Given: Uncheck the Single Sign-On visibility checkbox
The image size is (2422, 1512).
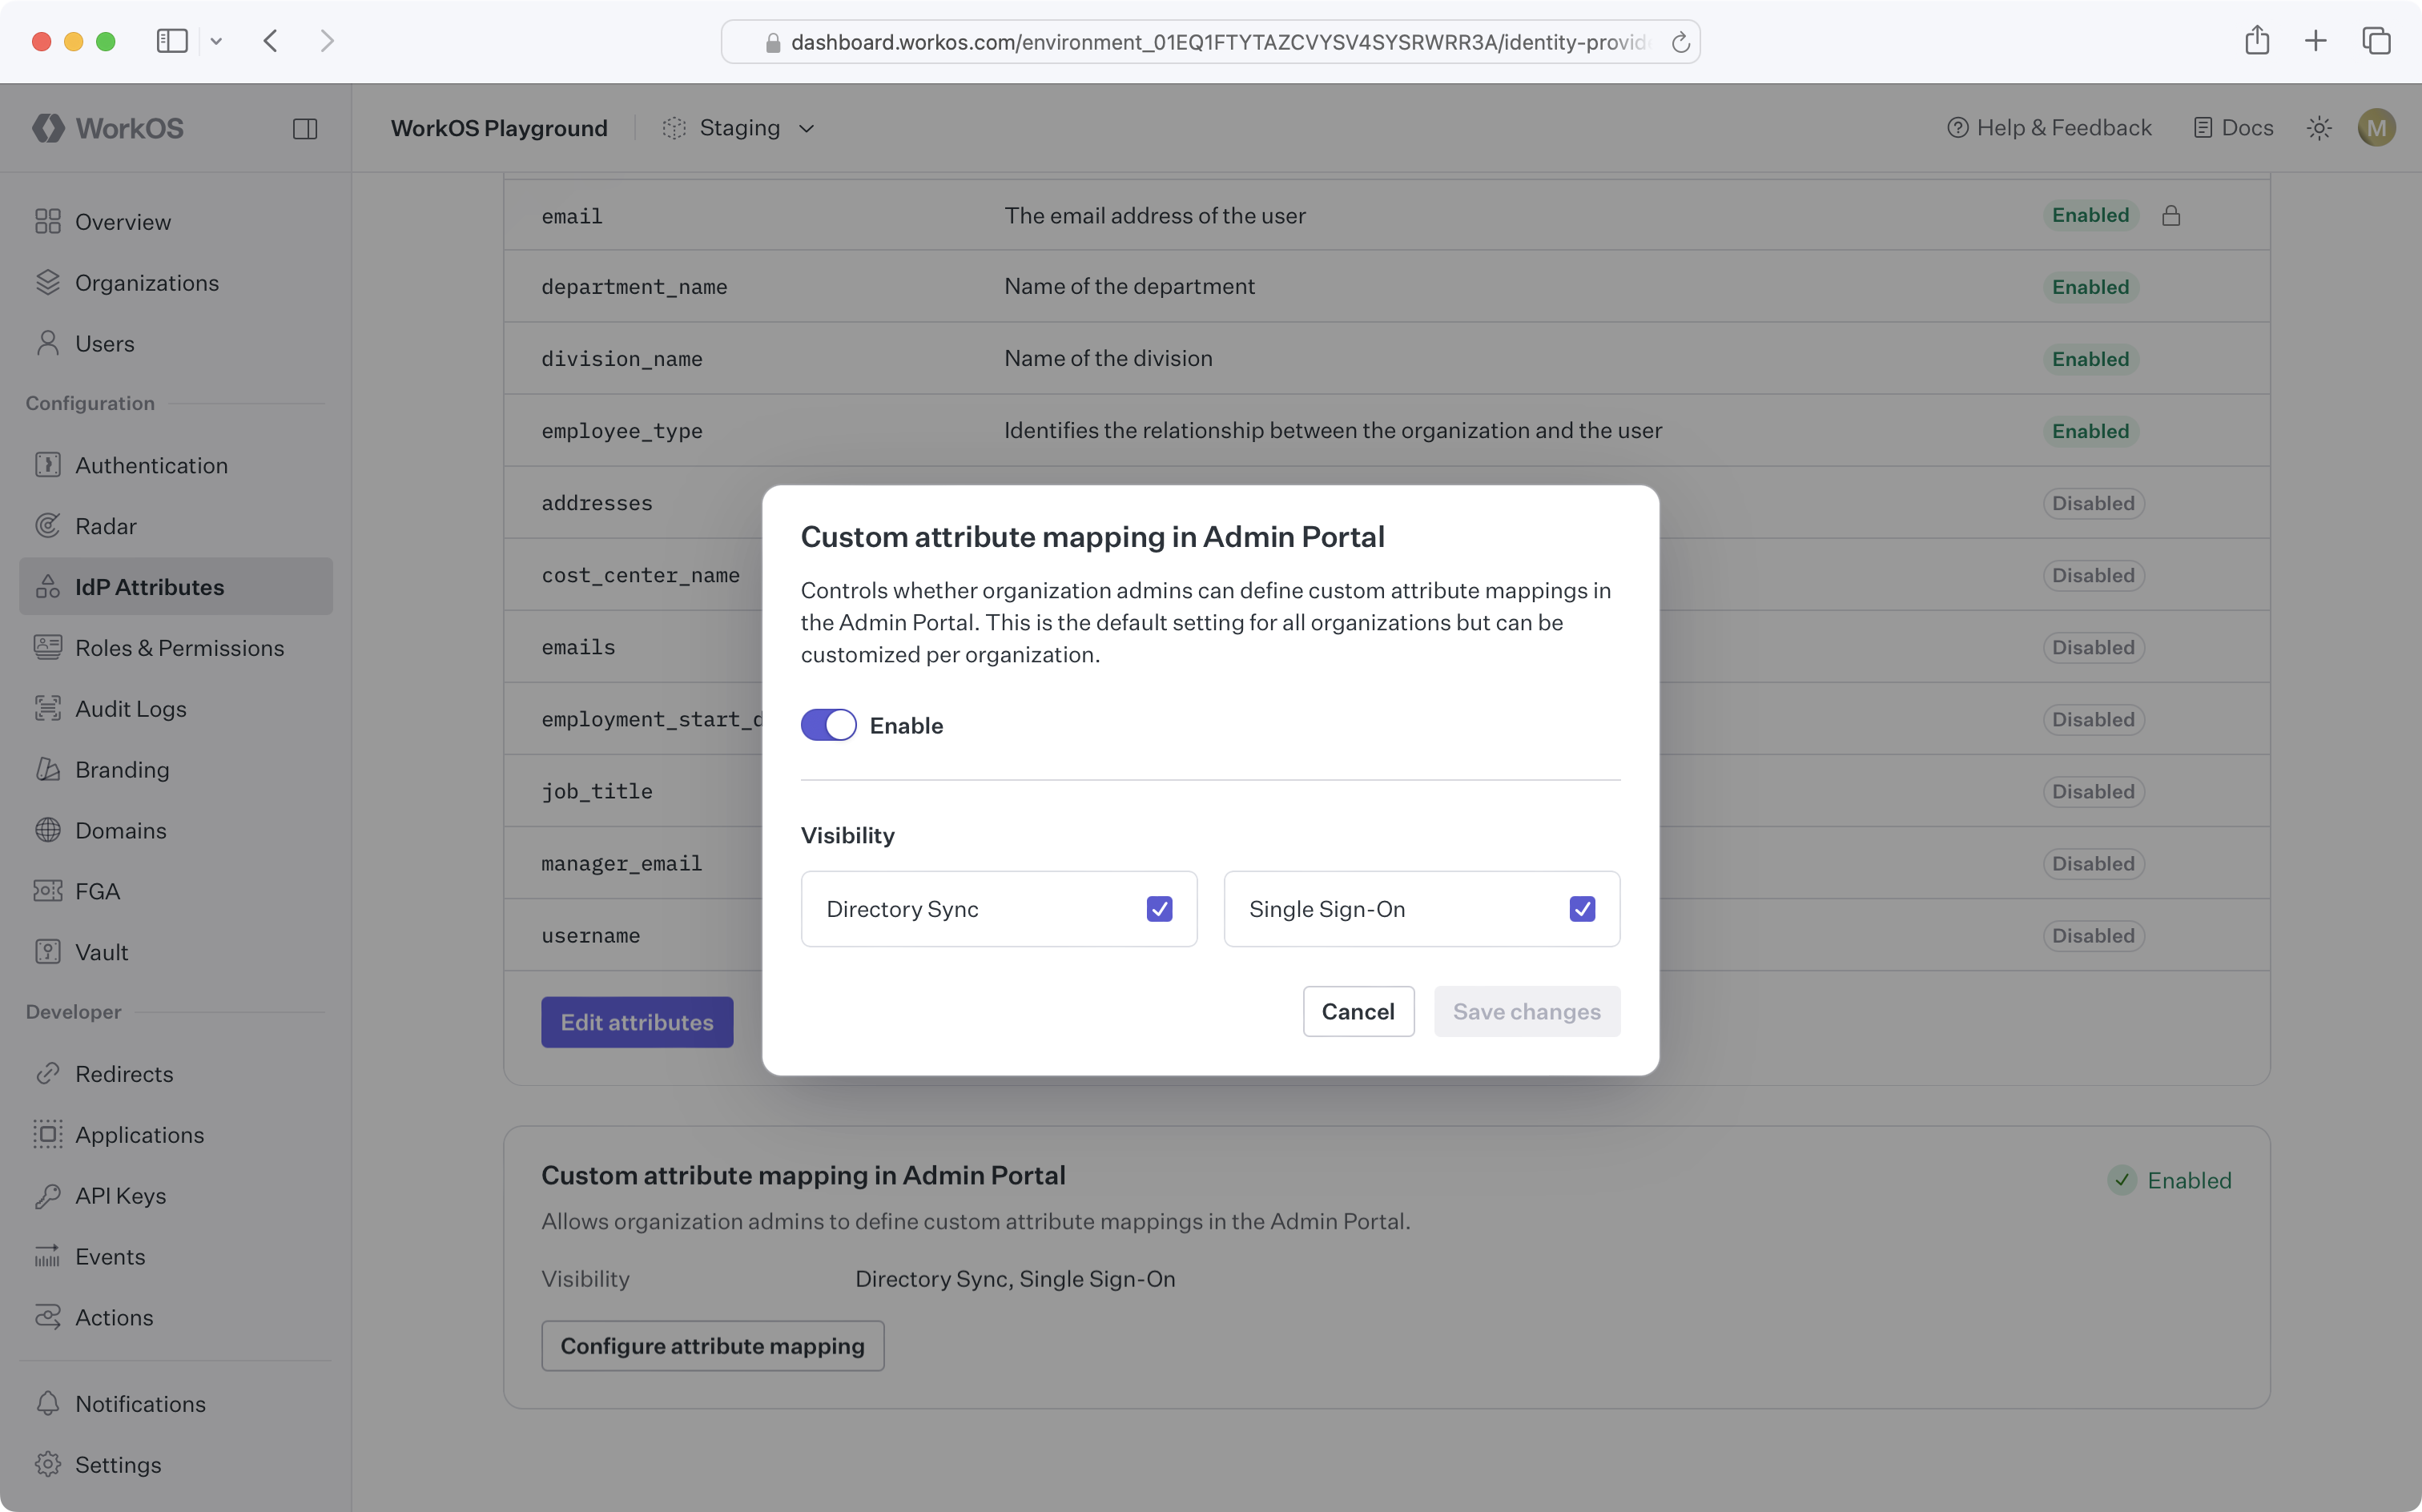Looking at the screenshot, I should (x=1581, y=908).
